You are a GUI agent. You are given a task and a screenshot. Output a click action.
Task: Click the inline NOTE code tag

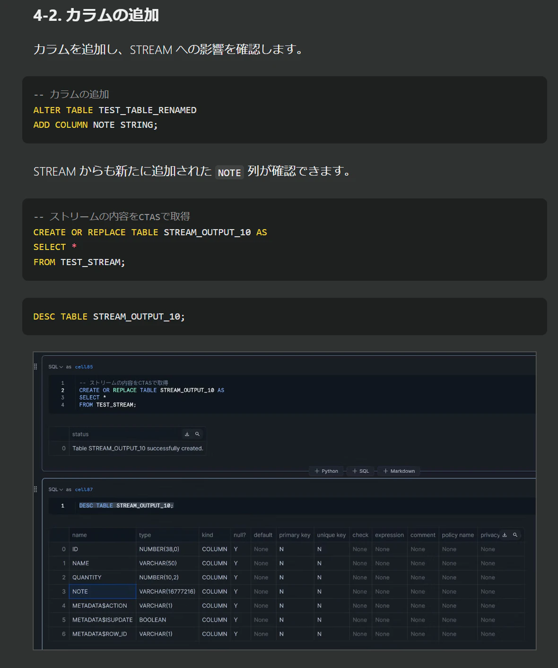[x=229, y=172]
